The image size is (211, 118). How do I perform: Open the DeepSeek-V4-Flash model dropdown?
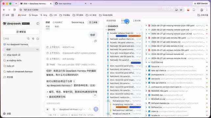72,109
